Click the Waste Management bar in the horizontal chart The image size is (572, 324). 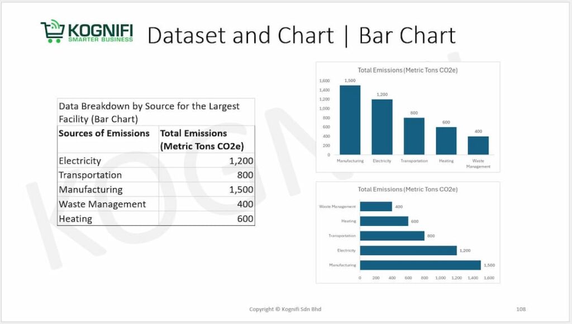click(376, 206)
